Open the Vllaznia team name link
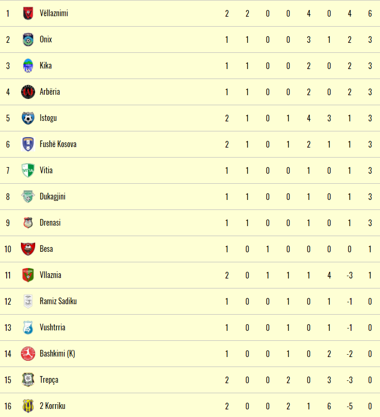Viewport: 380px width, 417px height. pyautogui.click(x=50, y=275)
